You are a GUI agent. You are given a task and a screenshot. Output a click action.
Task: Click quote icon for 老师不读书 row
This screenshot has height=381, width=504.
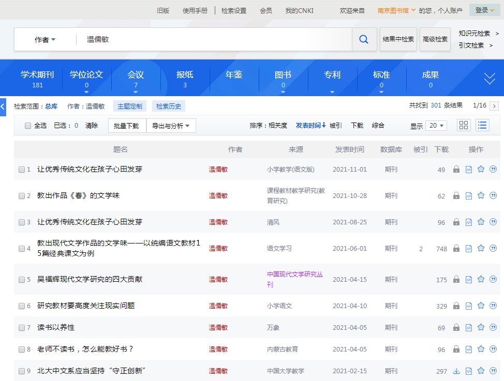tap(493, 349)
